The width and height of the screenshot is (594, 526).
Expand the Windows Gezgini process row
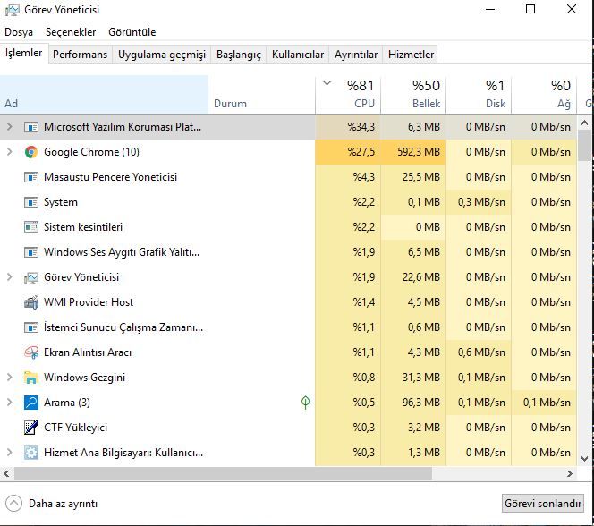(10, 378)
